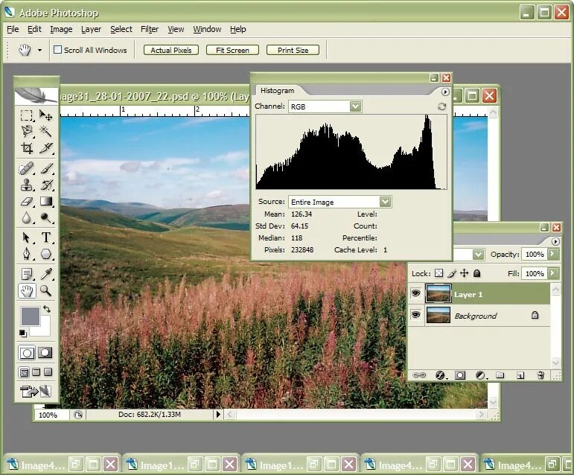
Task: Hide Layer 1 visibility eye
Action: coord(416,293)
